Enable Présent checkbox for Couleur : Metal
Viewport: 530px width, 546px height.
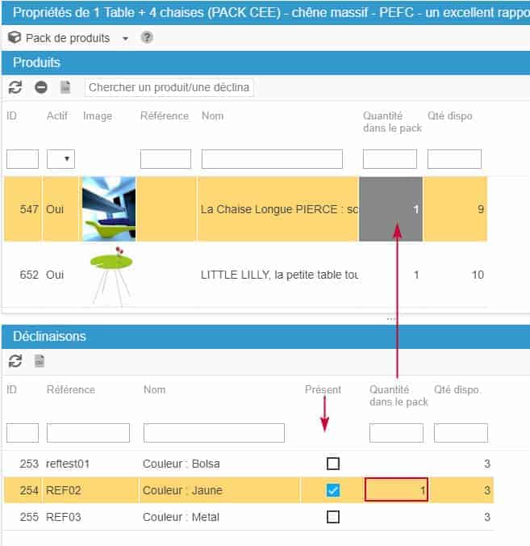tap(332, 517)
